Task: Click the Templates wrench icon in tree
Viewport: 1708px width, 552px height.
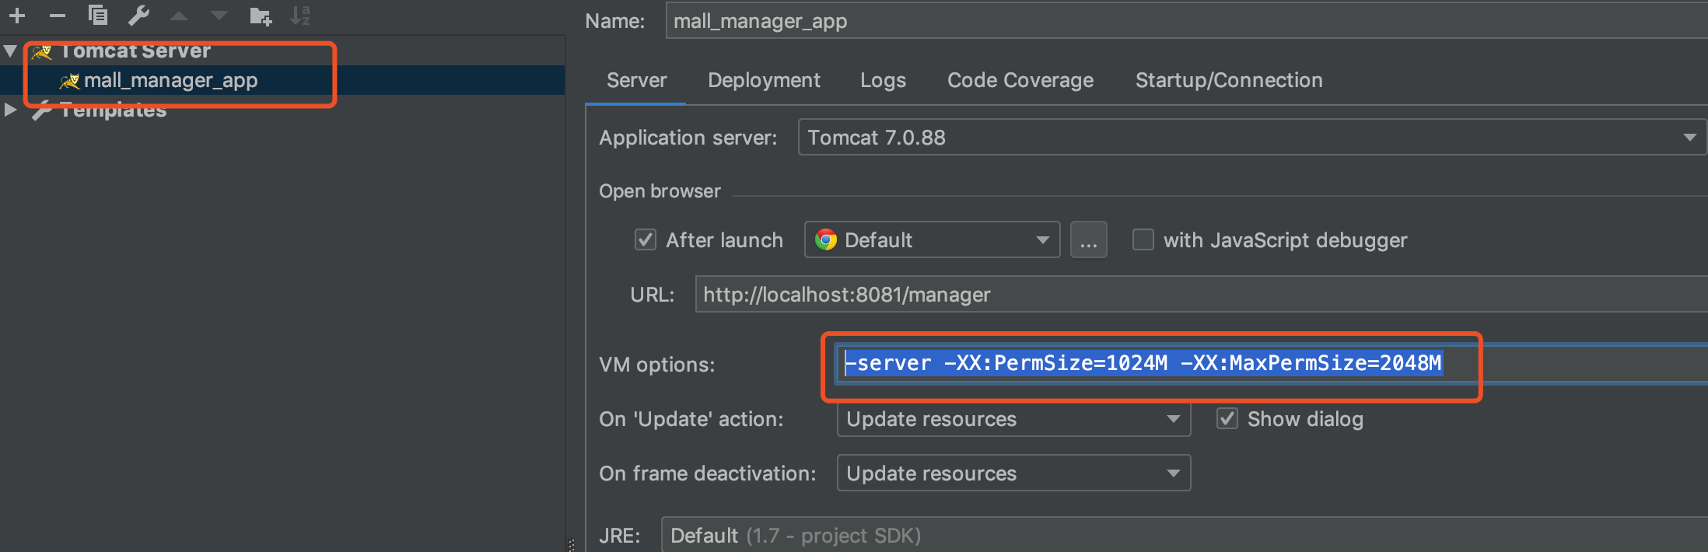Action: pos(42,110)
